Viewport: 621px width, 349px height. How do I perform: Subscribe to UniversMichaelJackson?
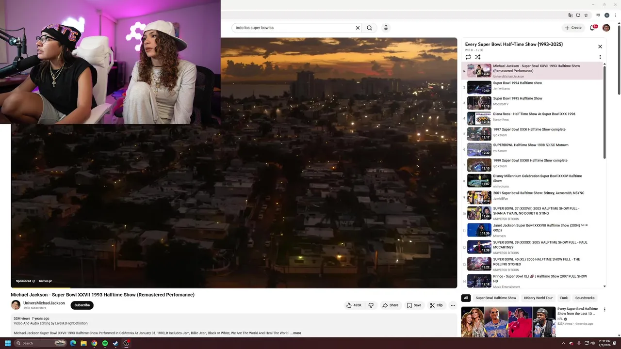point(82,305)
